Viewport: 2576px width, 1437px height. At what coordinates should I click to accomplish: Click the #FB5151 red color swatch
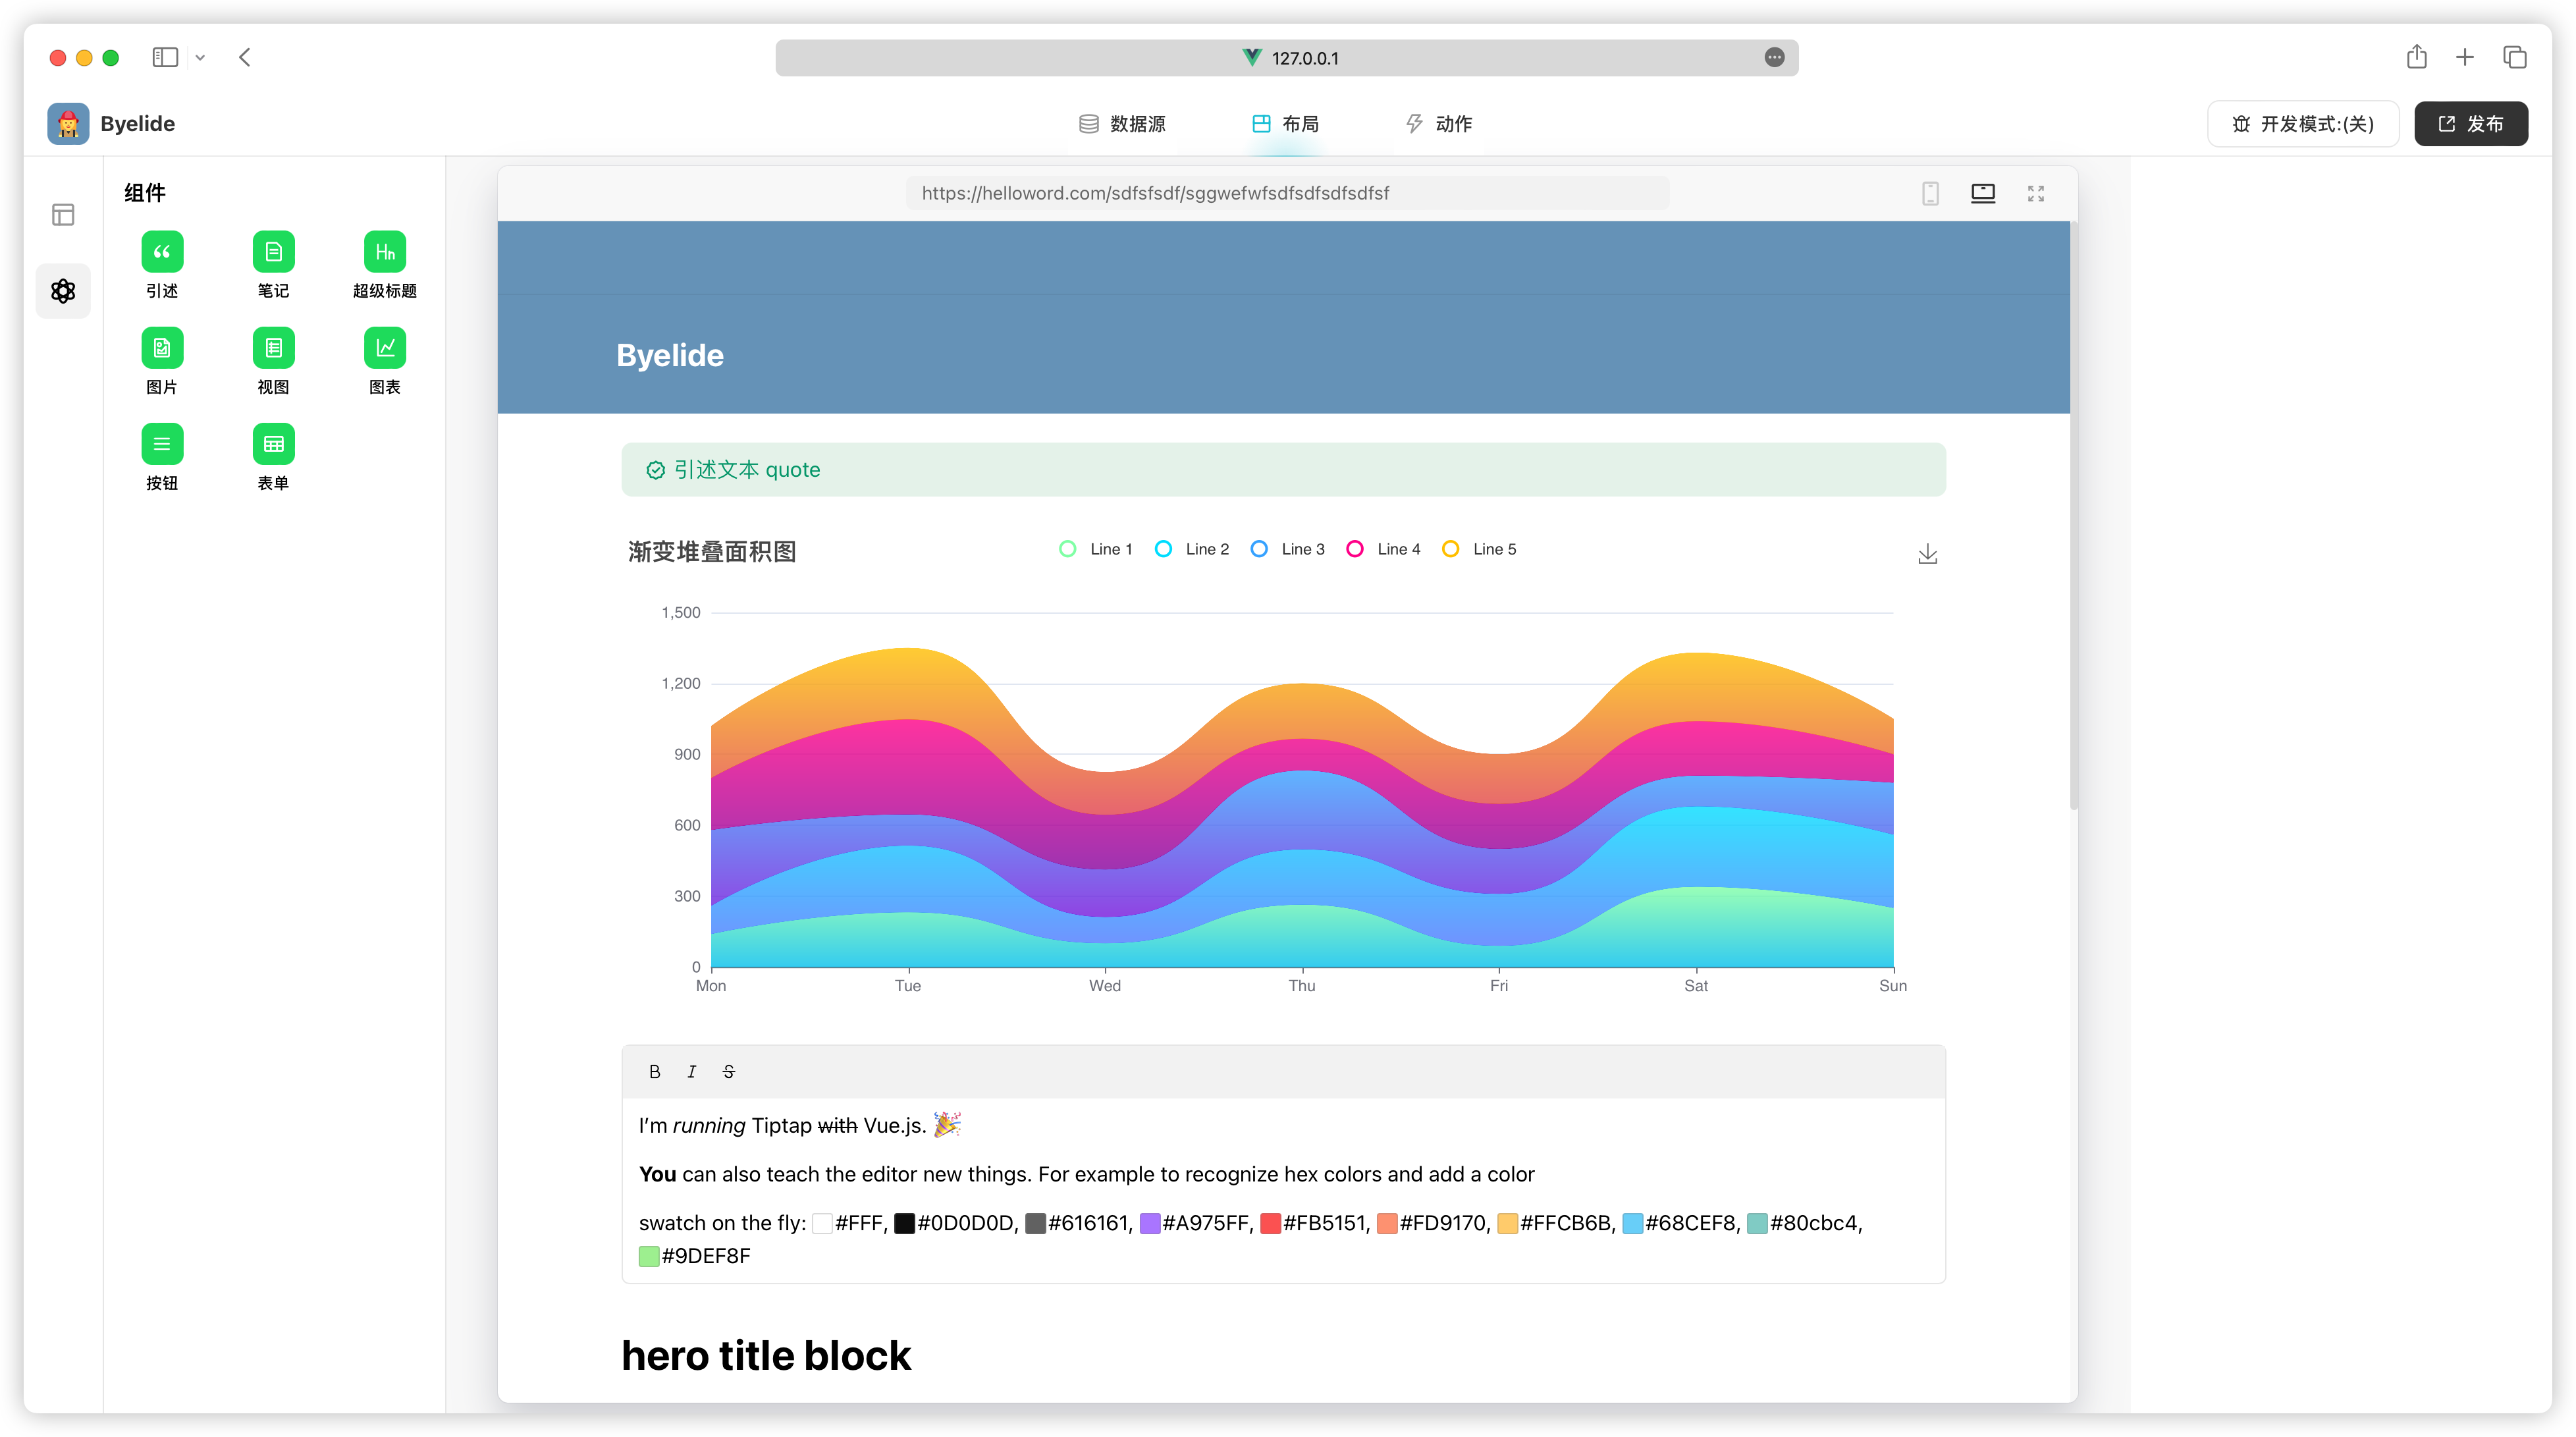1270,1223
